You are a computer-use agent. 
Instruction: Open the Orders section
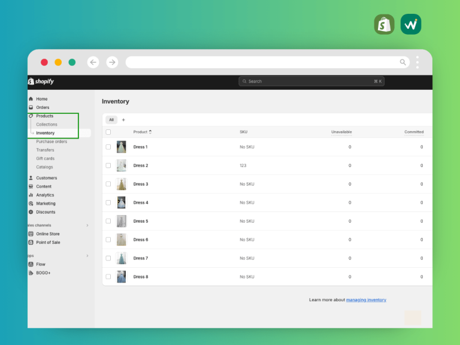[x=43, y=107]
